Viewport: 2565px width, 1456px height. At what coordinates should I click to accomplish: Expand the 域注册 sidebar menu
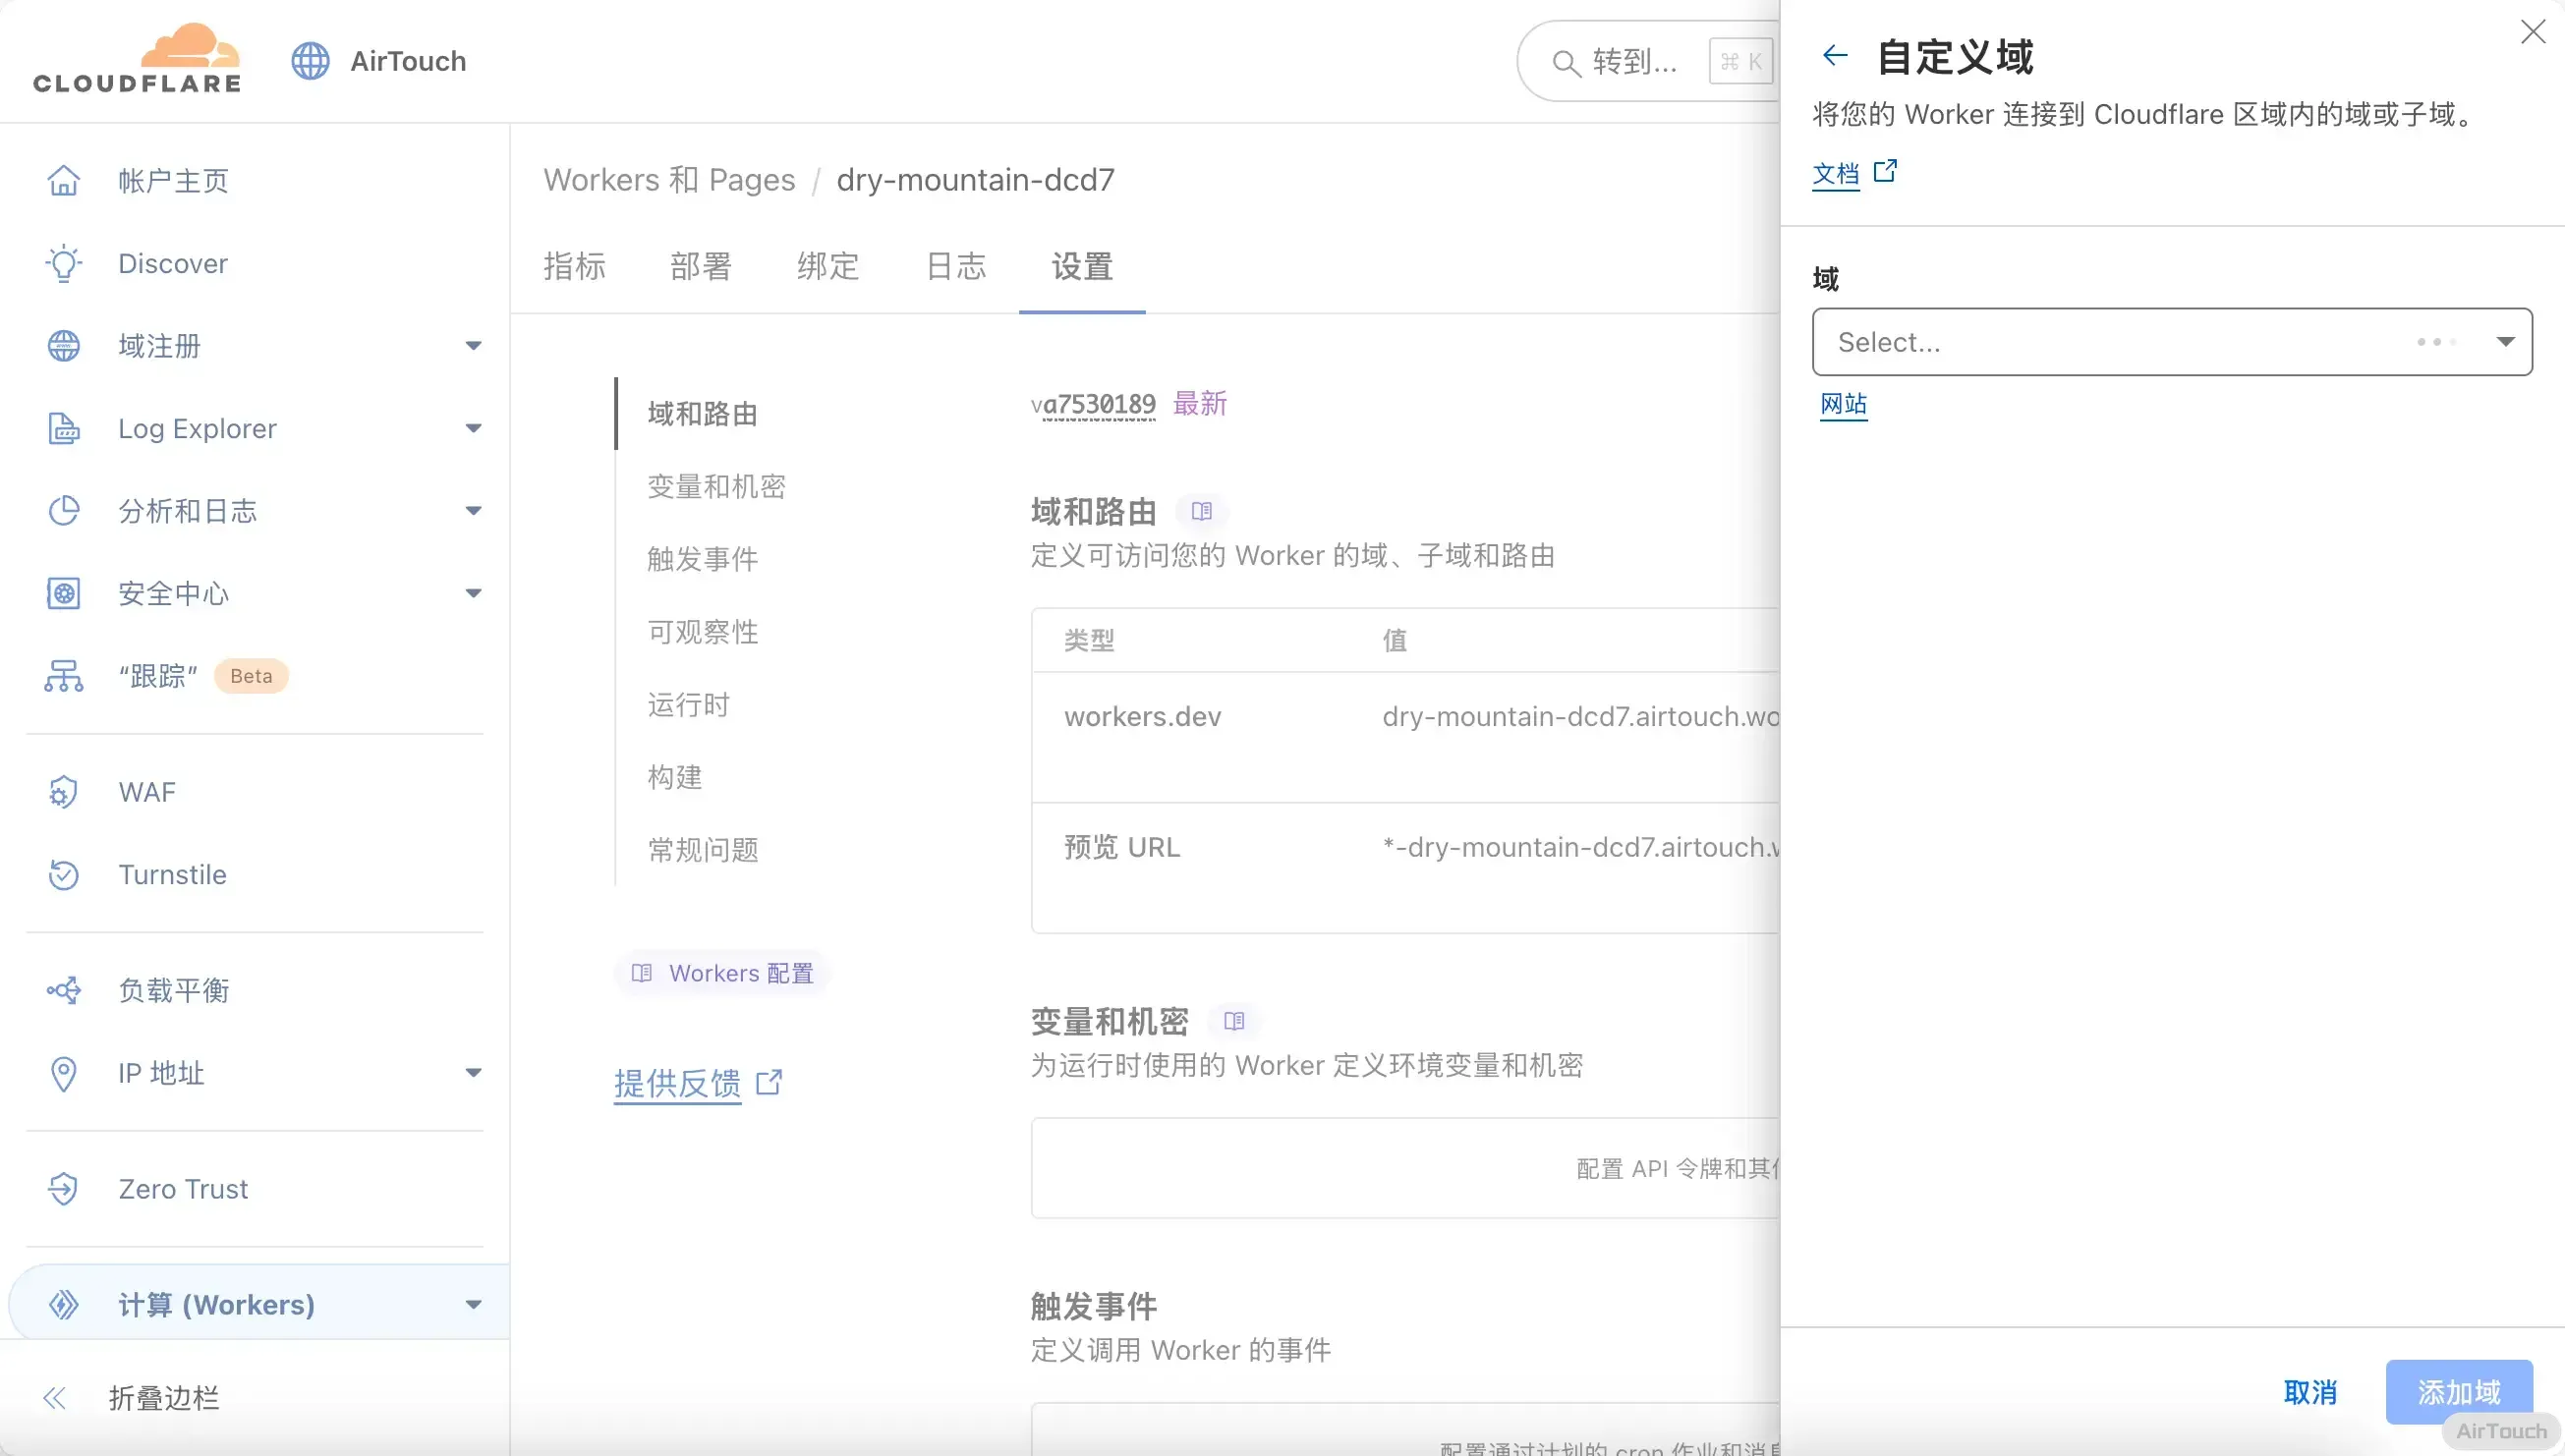pyautogui.click(x=473, y=346)
